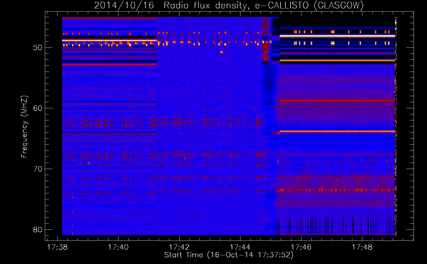Click the 80 frequency tick label
Image resolution: width=427 pixels, height=264 pixels.
click(38, 230)
